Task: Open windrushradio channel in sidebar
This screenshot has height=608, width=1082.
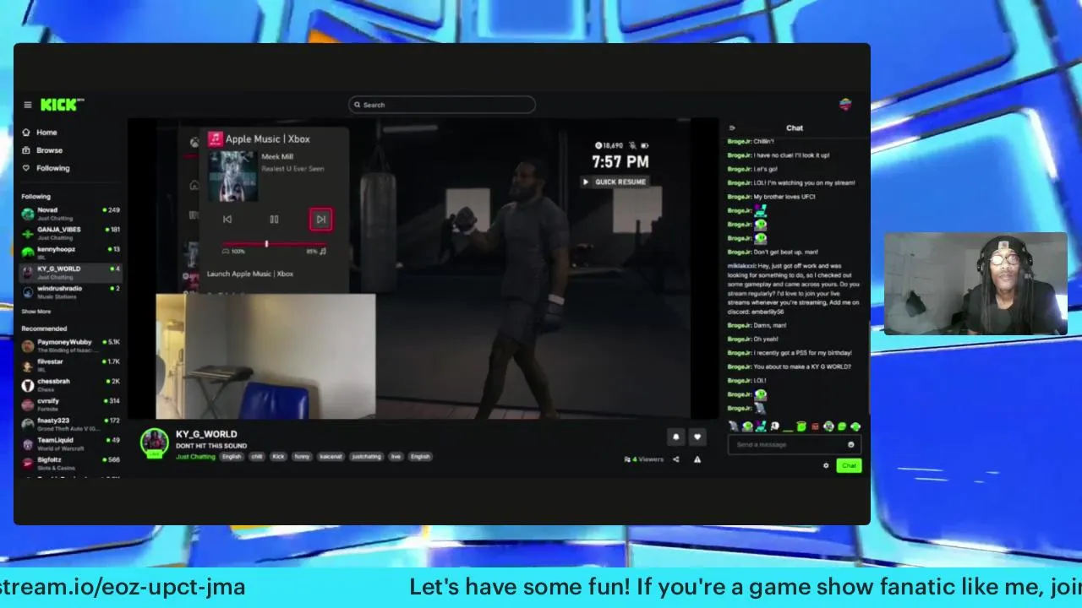Action: click(71, 291)
